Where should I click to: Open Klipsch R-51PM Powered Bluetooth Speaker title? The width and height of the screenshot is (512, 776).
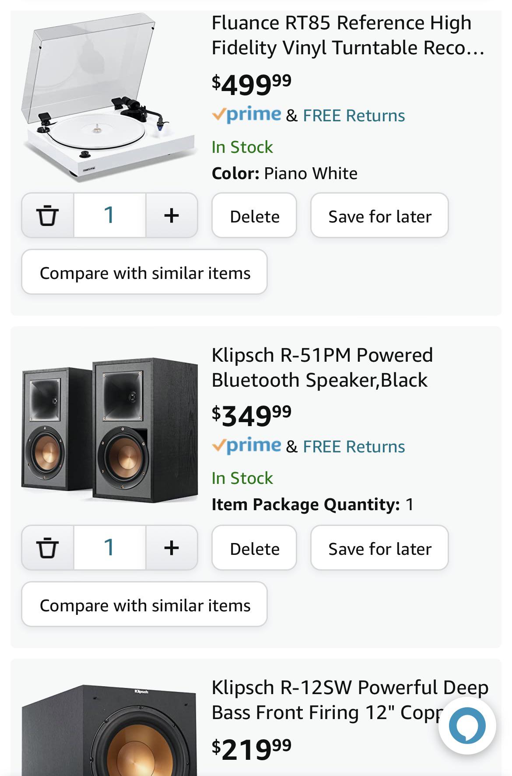[322, 367]
